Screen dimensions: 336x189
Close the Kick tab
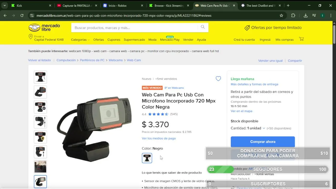50,6
